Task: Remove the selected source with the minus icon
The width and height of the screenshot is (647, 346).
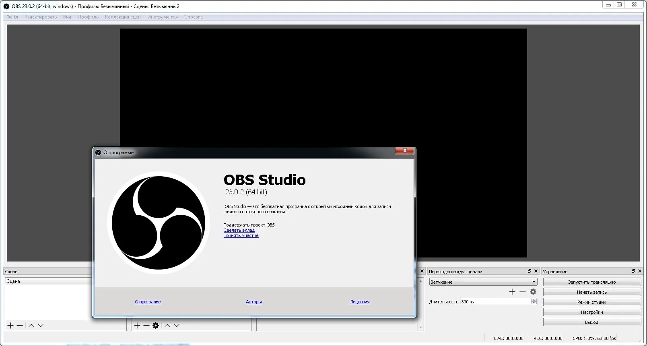Action: point(146,325)
